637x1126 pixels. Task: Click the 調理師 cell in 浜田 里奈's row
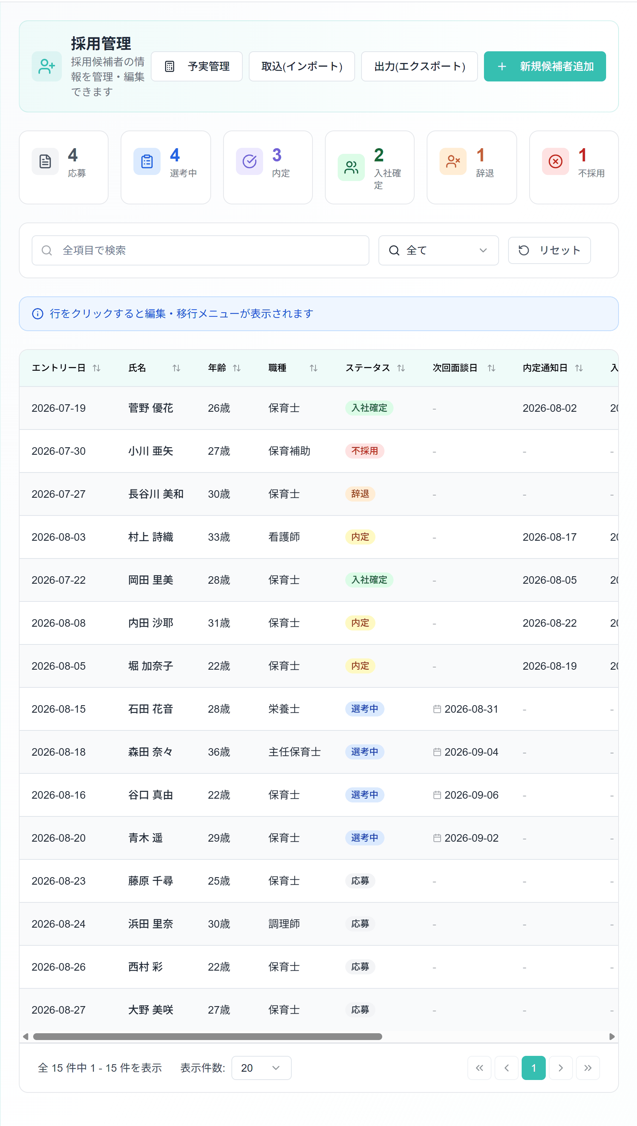[x=284, y=924]
